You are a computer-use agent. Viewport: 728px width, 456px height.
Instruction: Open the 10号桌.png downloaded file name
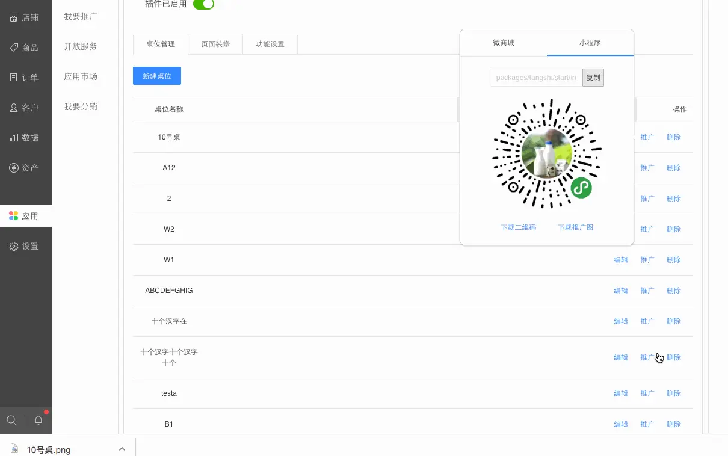[x=49, y=449]
